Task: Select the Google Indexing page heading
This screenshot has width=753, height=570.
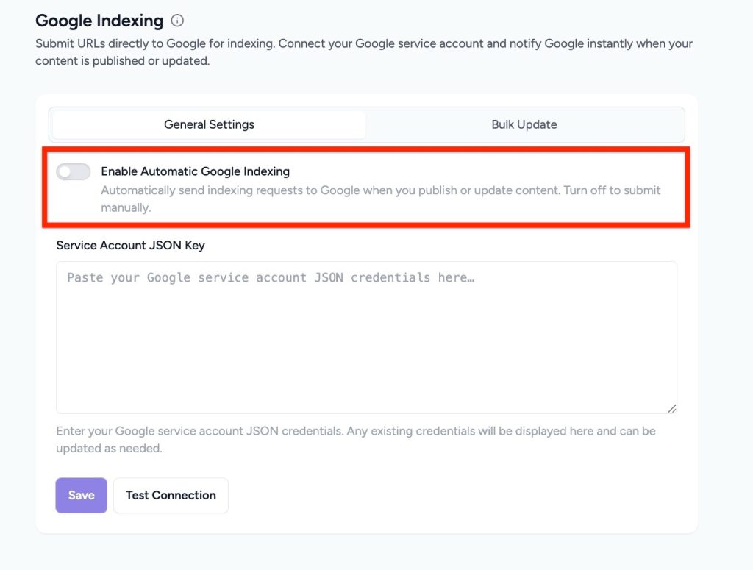Action: point(99,21)
